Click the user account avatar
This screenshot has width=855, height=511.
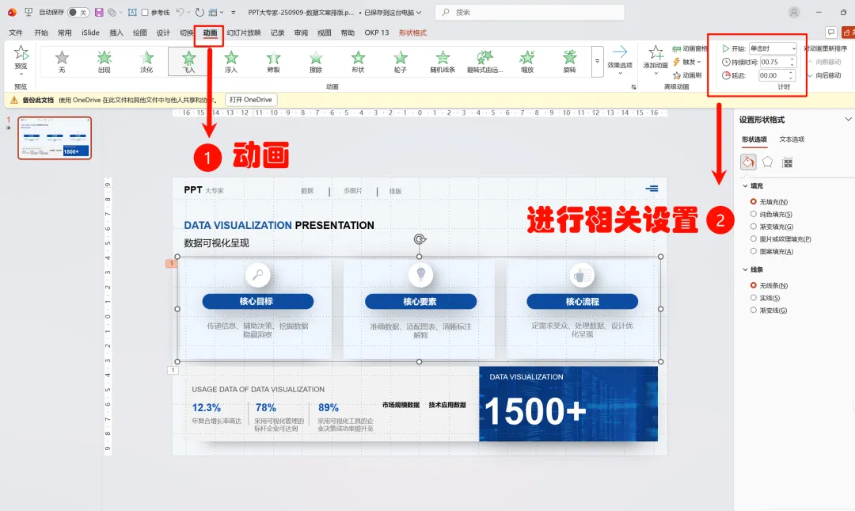coord(794,12)
